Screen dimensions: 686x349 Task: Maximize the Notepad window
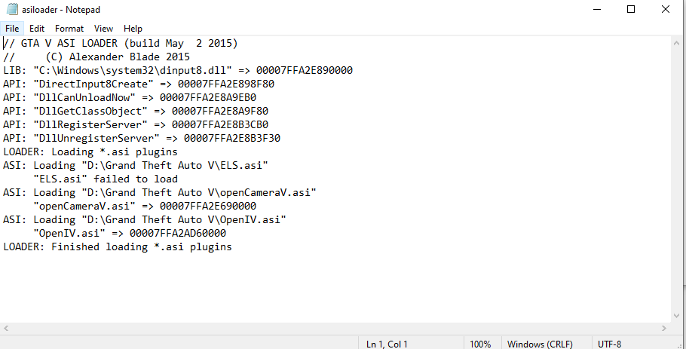632,10
